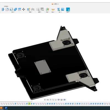
Task: Open the Display Settings dropdown arrow
Action: 60,100
